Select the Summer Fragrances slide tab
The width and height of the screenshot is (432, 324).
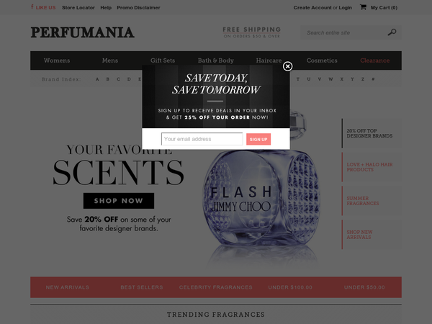(x=372, y=201)
